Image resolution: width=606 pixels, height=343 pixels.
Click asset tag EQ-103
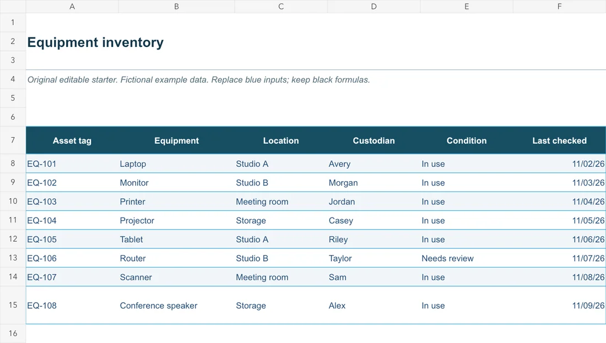(x=72, y=202)
